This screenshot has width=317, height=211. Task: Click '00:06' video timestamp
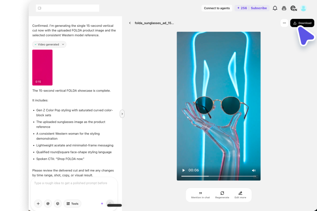click(x=194, y=170)
